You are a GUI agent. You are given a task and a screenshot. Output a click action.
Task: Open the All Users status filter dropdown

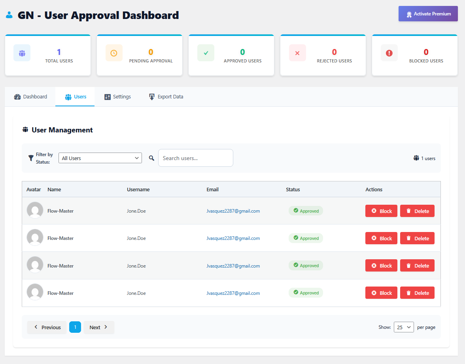click(100, 158)
